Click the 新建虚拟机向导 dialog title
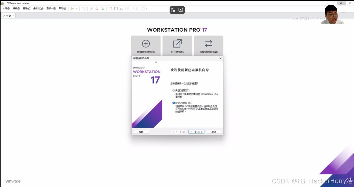Image resolution: width=354 pixels, height=187 pixels. [x=141, y=58]
